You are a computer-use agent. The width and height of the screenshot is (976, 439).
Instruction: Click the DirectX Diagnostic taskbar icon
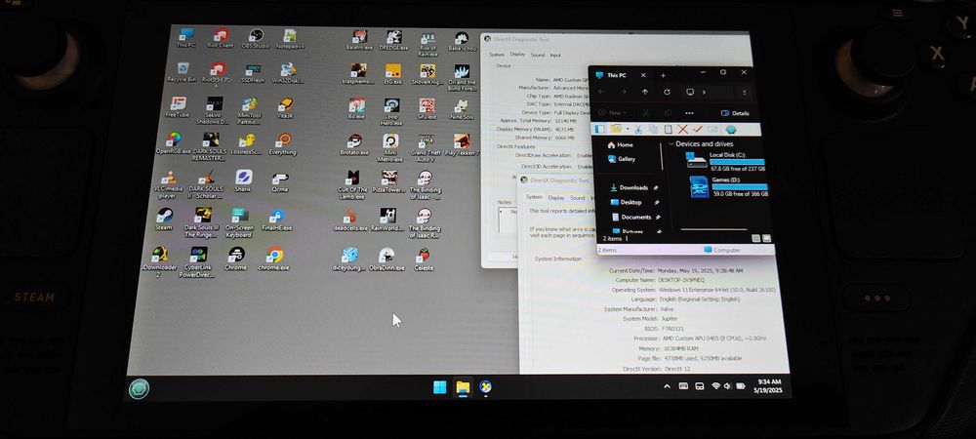click(486, 387)
